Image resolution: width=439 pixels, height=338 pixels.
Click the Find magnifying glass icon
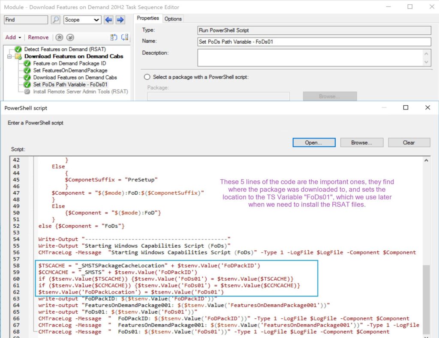[x=56, y=20]
